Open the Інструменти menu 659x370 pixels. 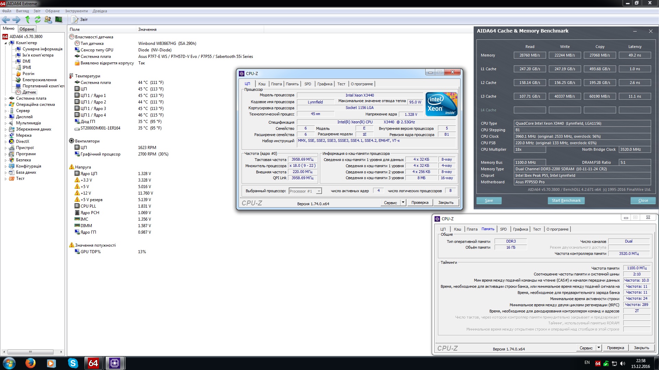click(x=76, y=11)
